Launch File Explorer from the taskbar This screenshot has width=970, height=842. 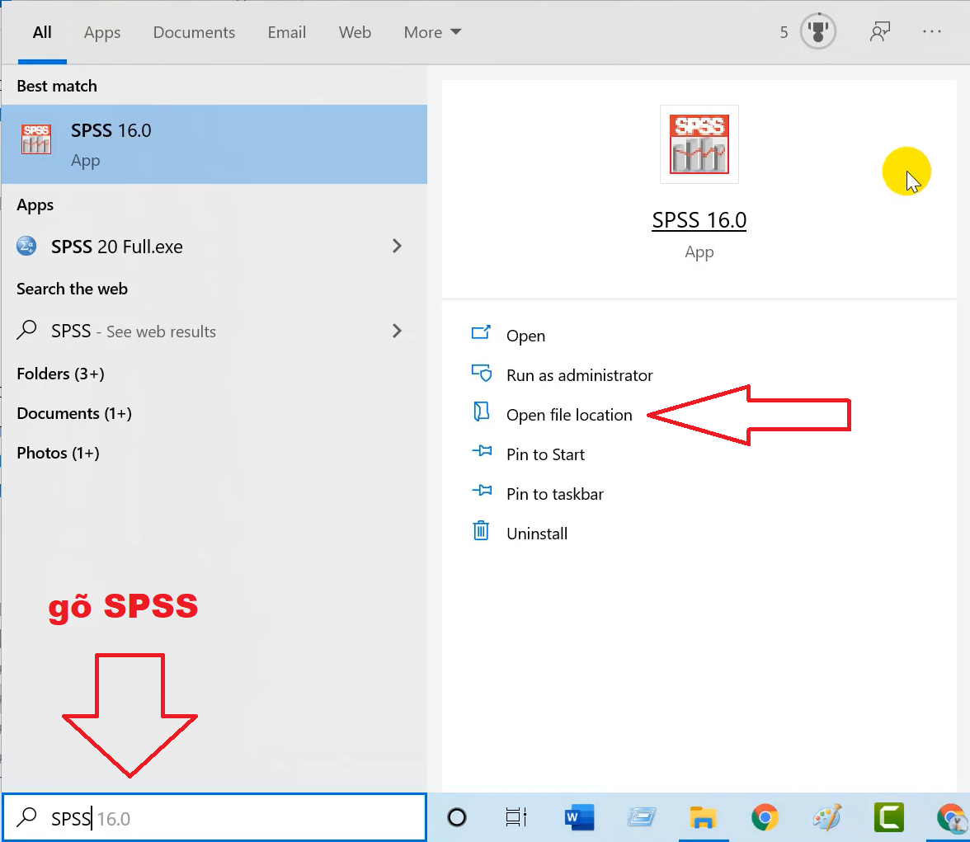coord(702,817)
